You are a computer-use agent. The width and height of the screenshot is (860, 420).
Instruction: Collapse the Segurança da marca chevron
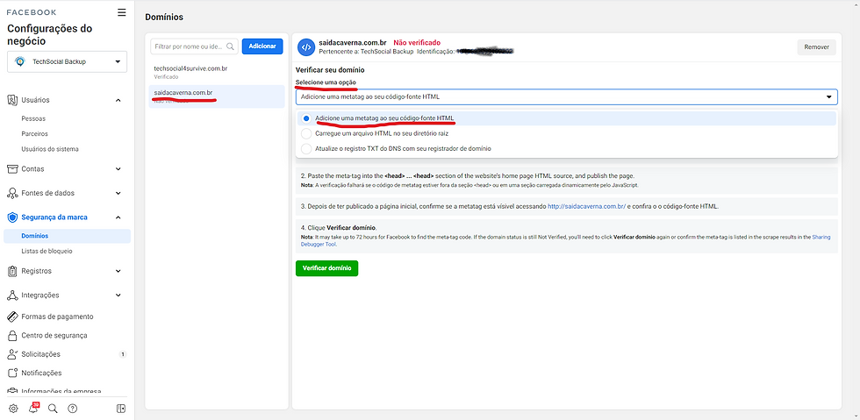(x=118, y=217)
